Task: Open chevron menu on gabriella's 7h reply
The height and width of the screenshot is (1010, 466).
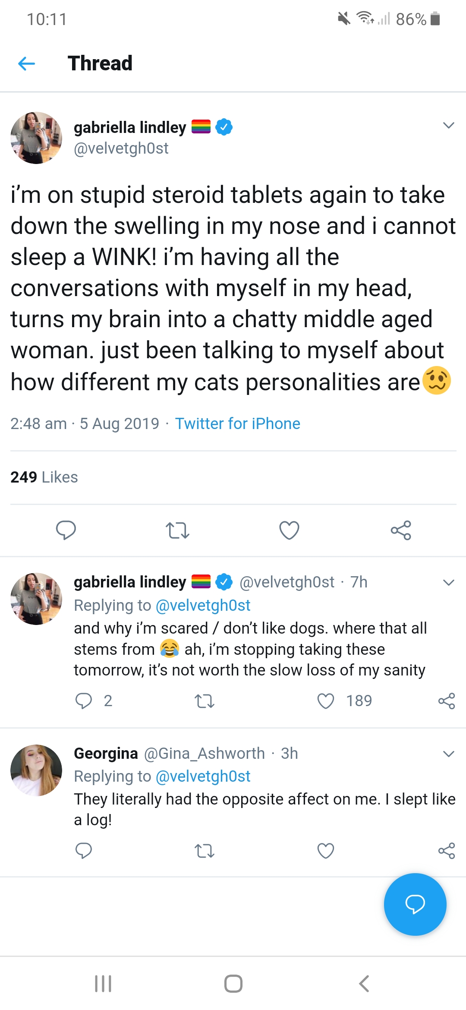Action: coord(449,583)
